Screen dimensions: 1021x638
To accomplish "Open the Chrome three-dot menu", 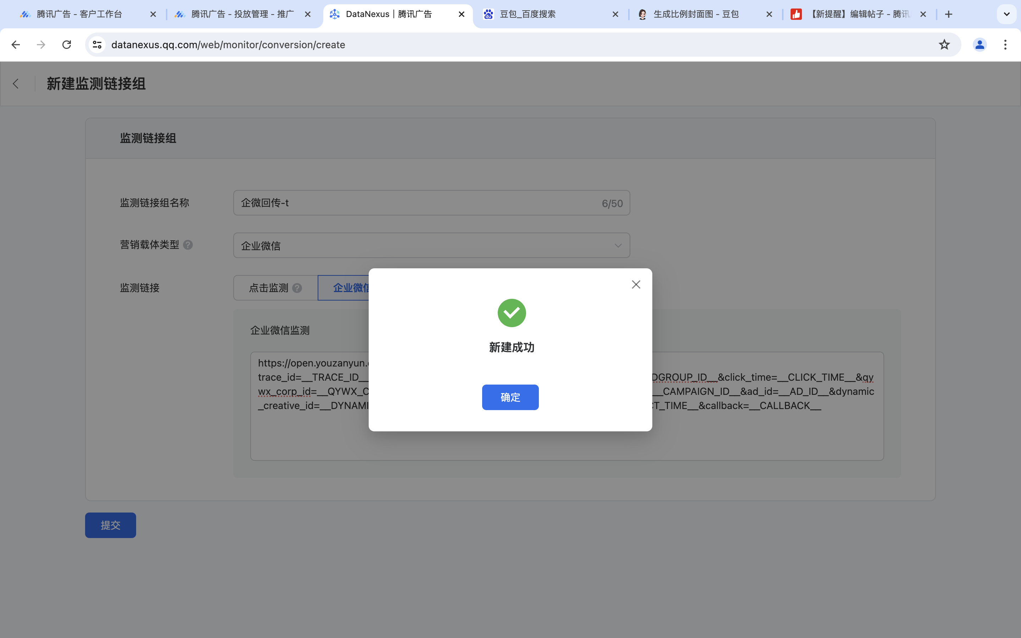I will point(1005,45).
